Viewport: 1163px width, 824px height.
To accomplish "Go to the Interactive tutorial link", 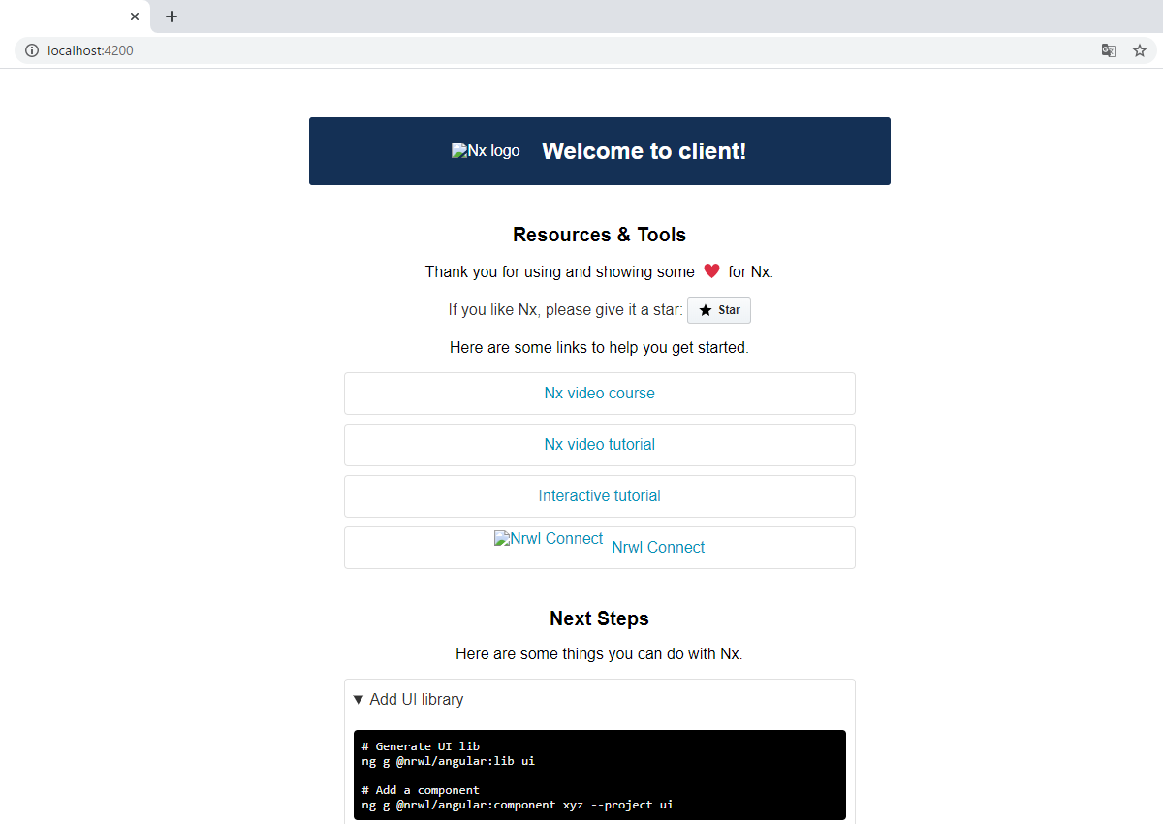I will point(599,496).
